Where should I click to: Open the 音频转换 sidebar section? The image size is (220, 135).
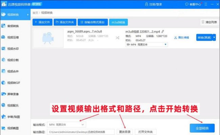(15, 26)
